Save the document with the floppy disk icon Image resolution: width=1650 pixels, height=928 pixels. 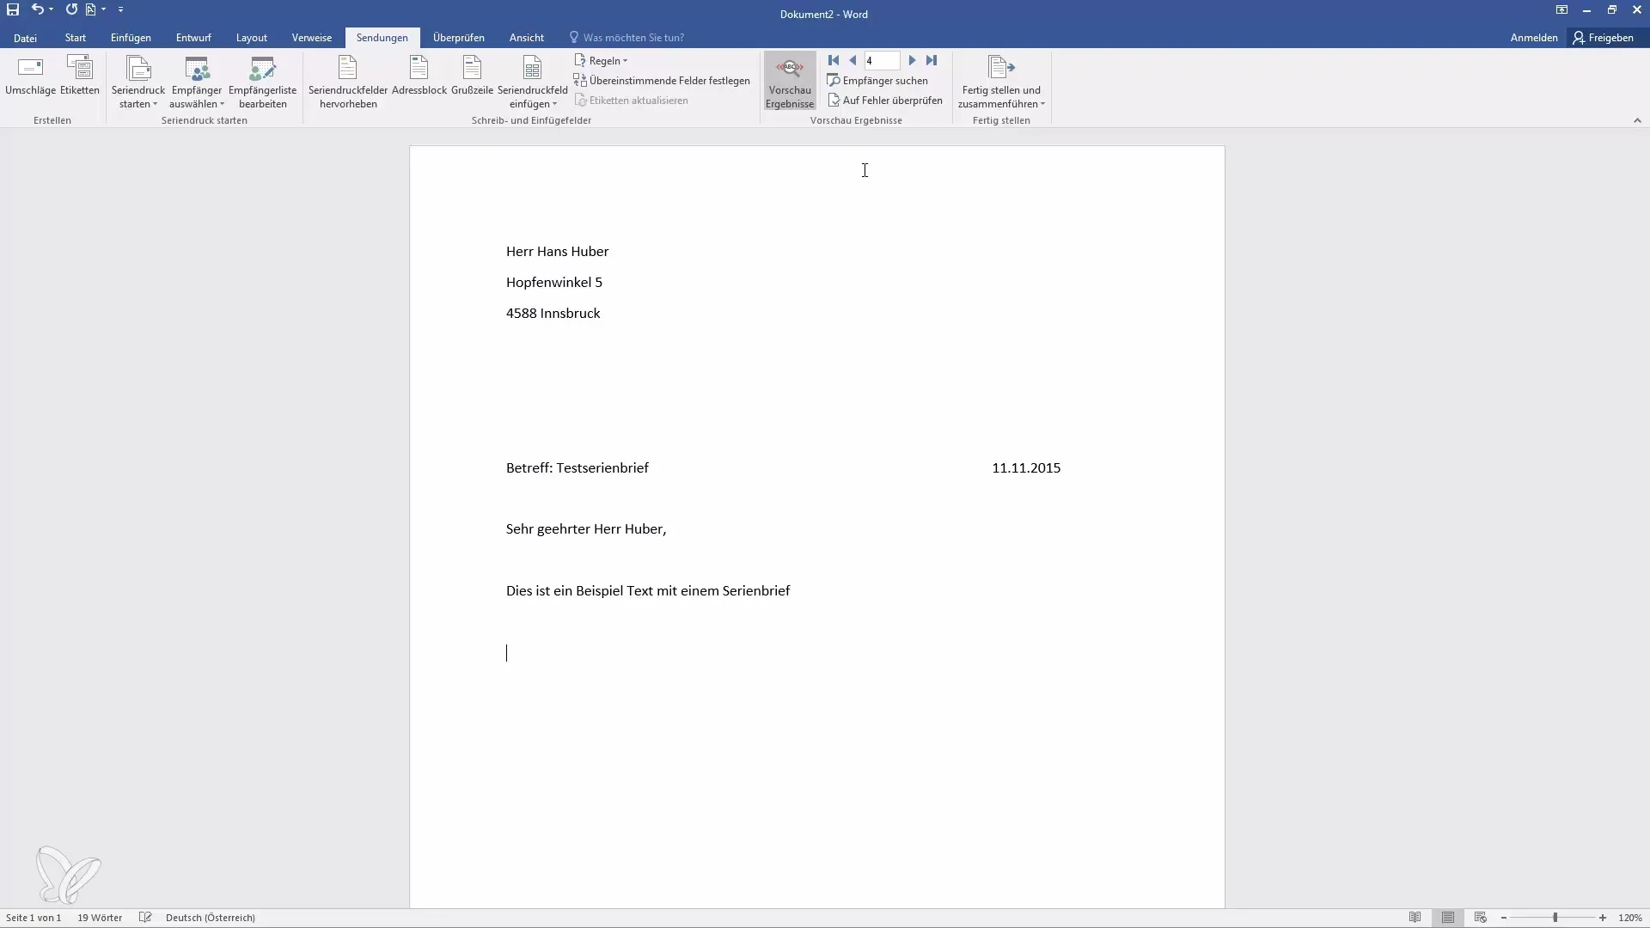pyautogui.click(x=13, y=9)
